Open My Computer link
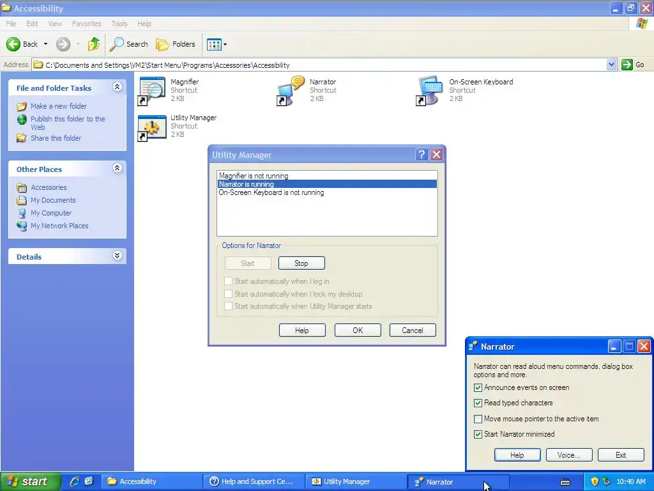Image resolution: width=654 pixels, height=491 pixels. 51,213
